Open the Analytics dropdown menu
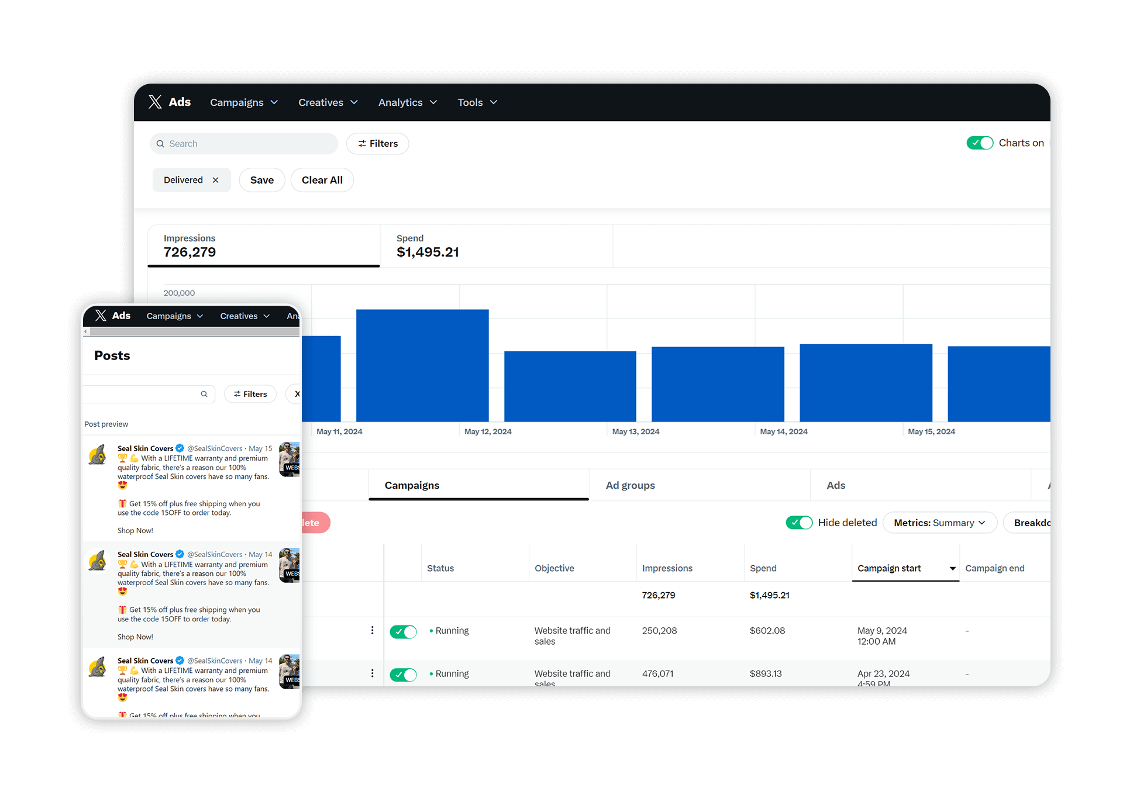 407,102
